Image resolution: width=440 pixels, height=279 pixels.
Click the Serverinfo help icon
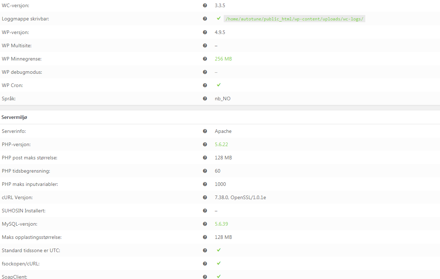(x=205, y=131)
